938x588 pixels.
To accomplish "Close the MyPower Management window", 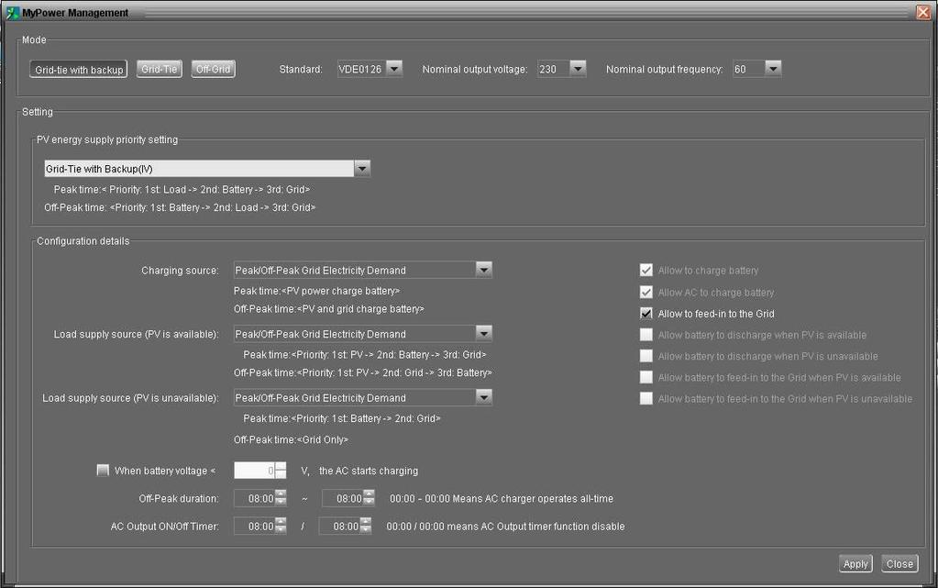I will pyautogui.click(x=923, y=12).
